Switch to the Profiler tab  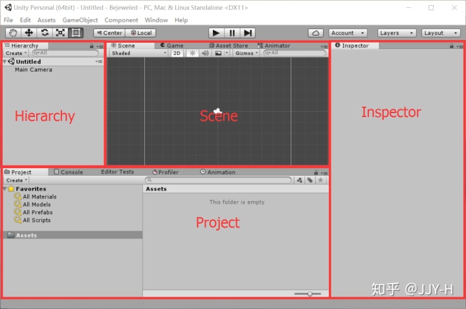[x=166, y=172]
